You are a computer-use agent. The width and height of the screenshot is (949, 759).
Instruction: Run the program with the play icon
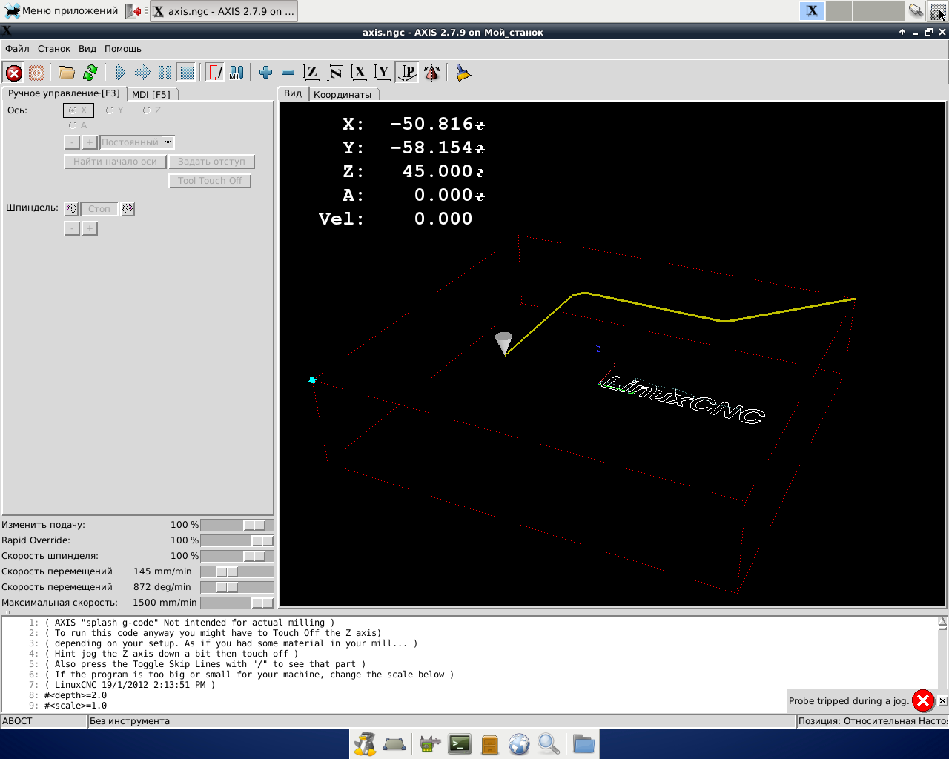tap(120, 73)
